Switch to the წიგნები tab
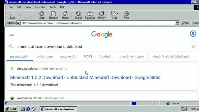Viewport: 199px width, 112px height. [106, 57]
